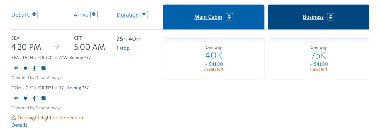Open the Duration sort dropdown arrow
The image size is (380, 130).
(144, 14)
